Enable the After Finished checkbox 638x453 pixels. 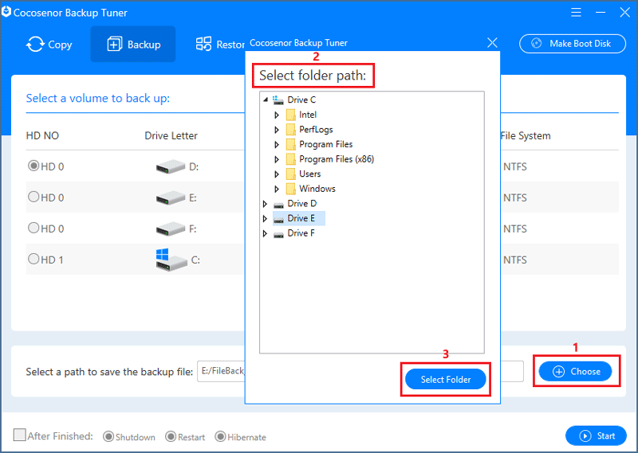(x=19, y=435)
